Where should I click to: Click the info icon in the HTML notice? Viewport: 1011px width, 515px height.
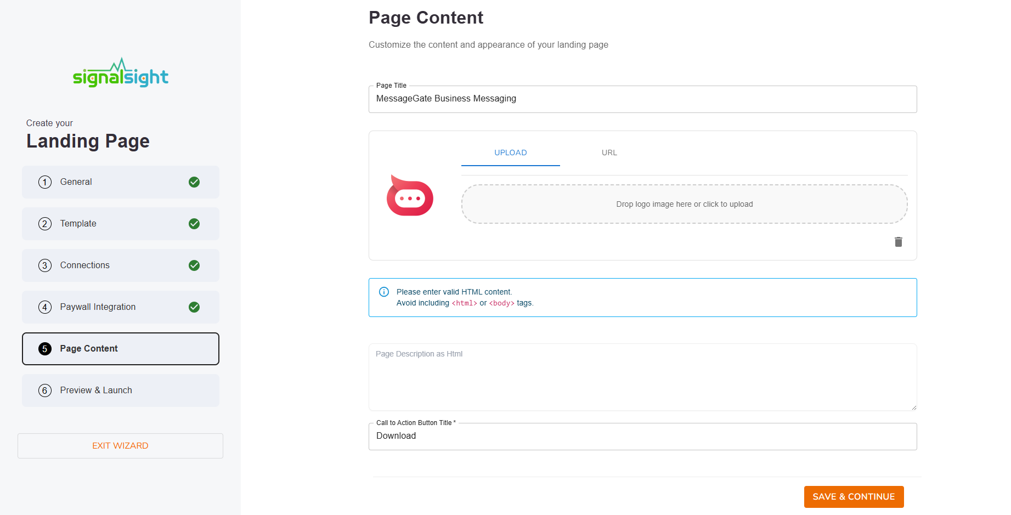pyautogui.click(x=384, y=291)
